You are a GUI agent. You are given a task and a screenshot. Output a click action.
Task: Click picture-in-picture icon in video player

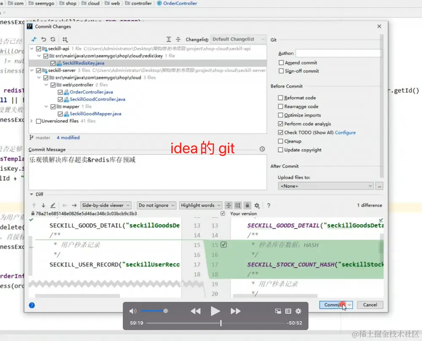[278, 311]
